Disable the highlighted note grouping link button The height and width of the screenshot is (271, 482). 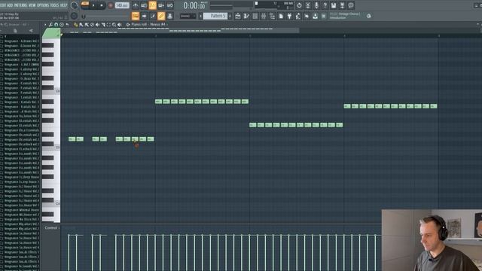161,16
